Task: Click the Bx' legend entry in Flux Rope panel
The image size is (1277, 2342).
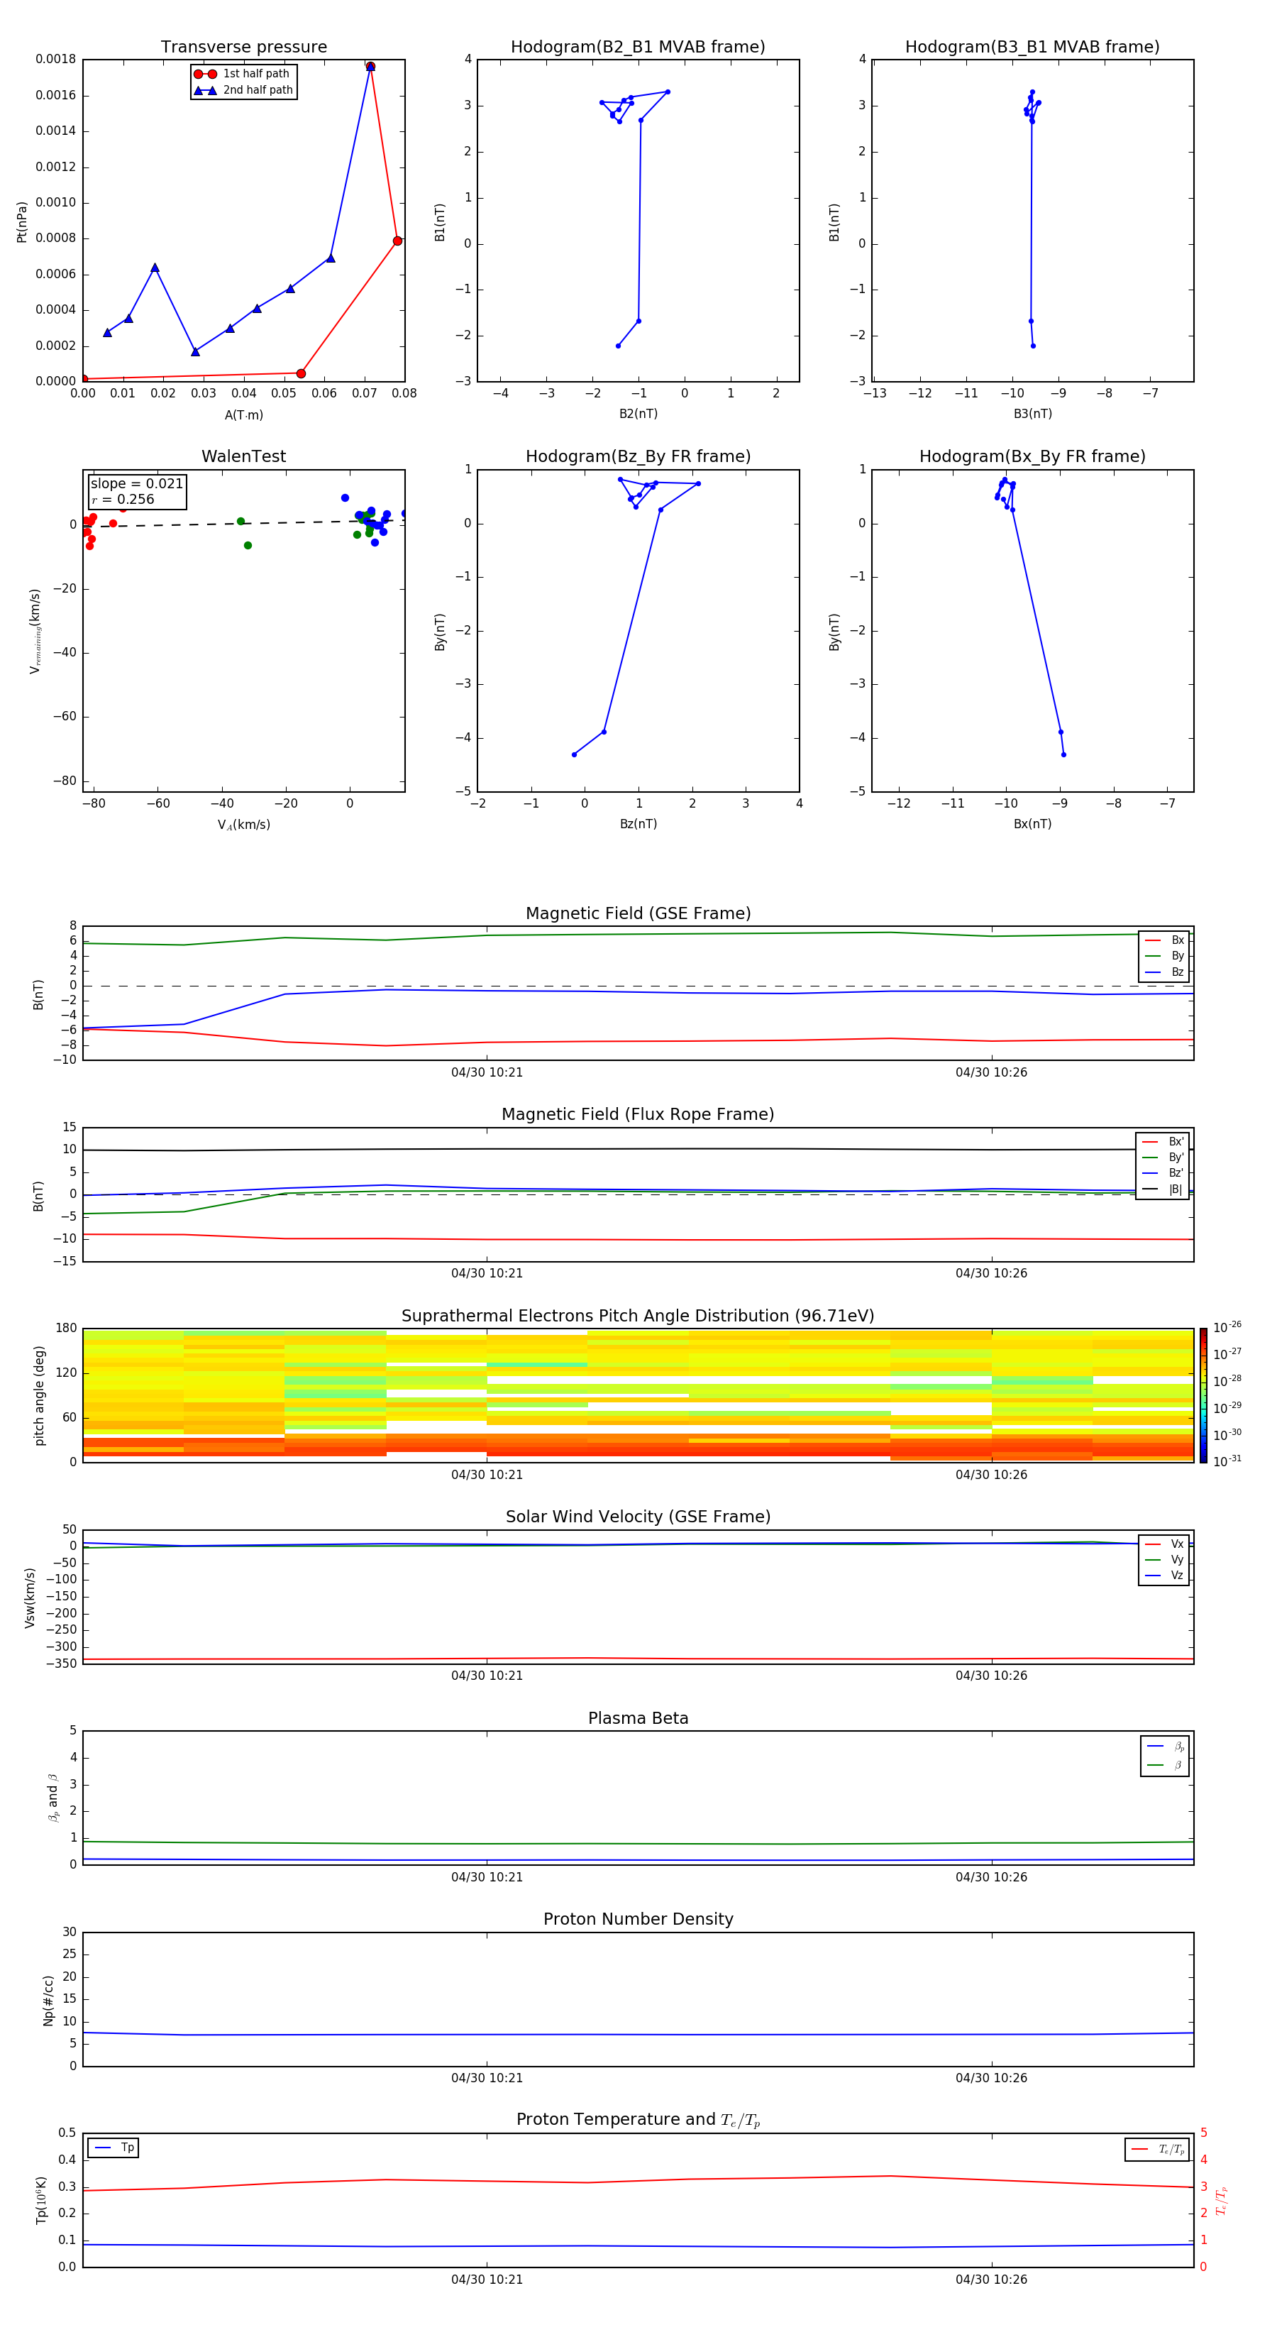Action: click(1163, 1142)
